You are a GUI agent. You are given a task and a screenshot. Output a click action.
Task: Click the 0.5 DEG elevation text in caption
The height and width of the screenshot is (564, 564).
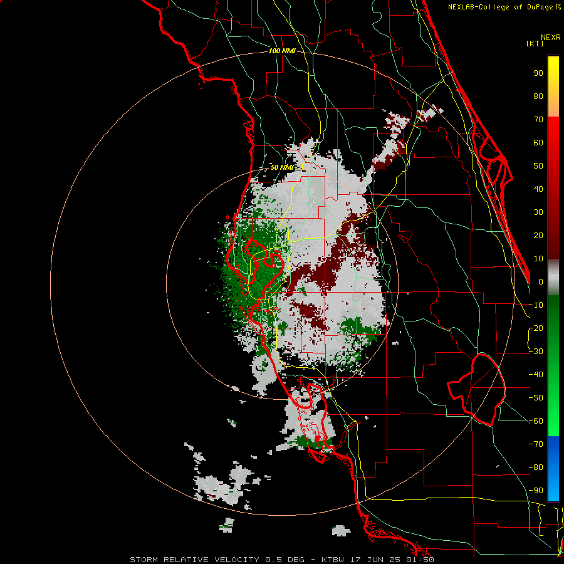(x=285, y=560)
